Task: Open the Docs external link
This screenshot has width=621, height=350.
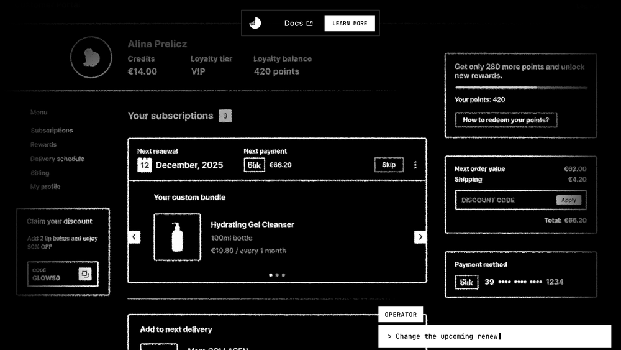Action: tap(298, 24)
